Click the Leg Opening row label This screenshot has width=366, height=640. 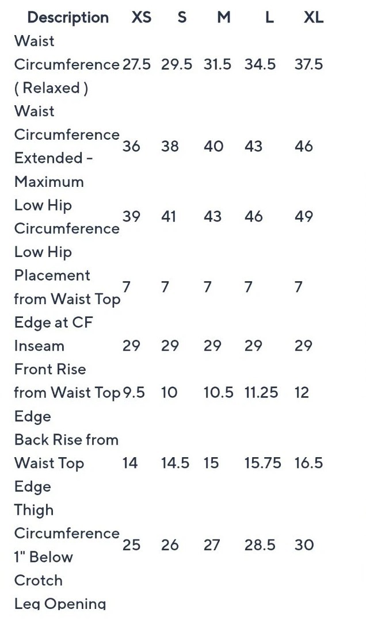[x=60, y=603]
